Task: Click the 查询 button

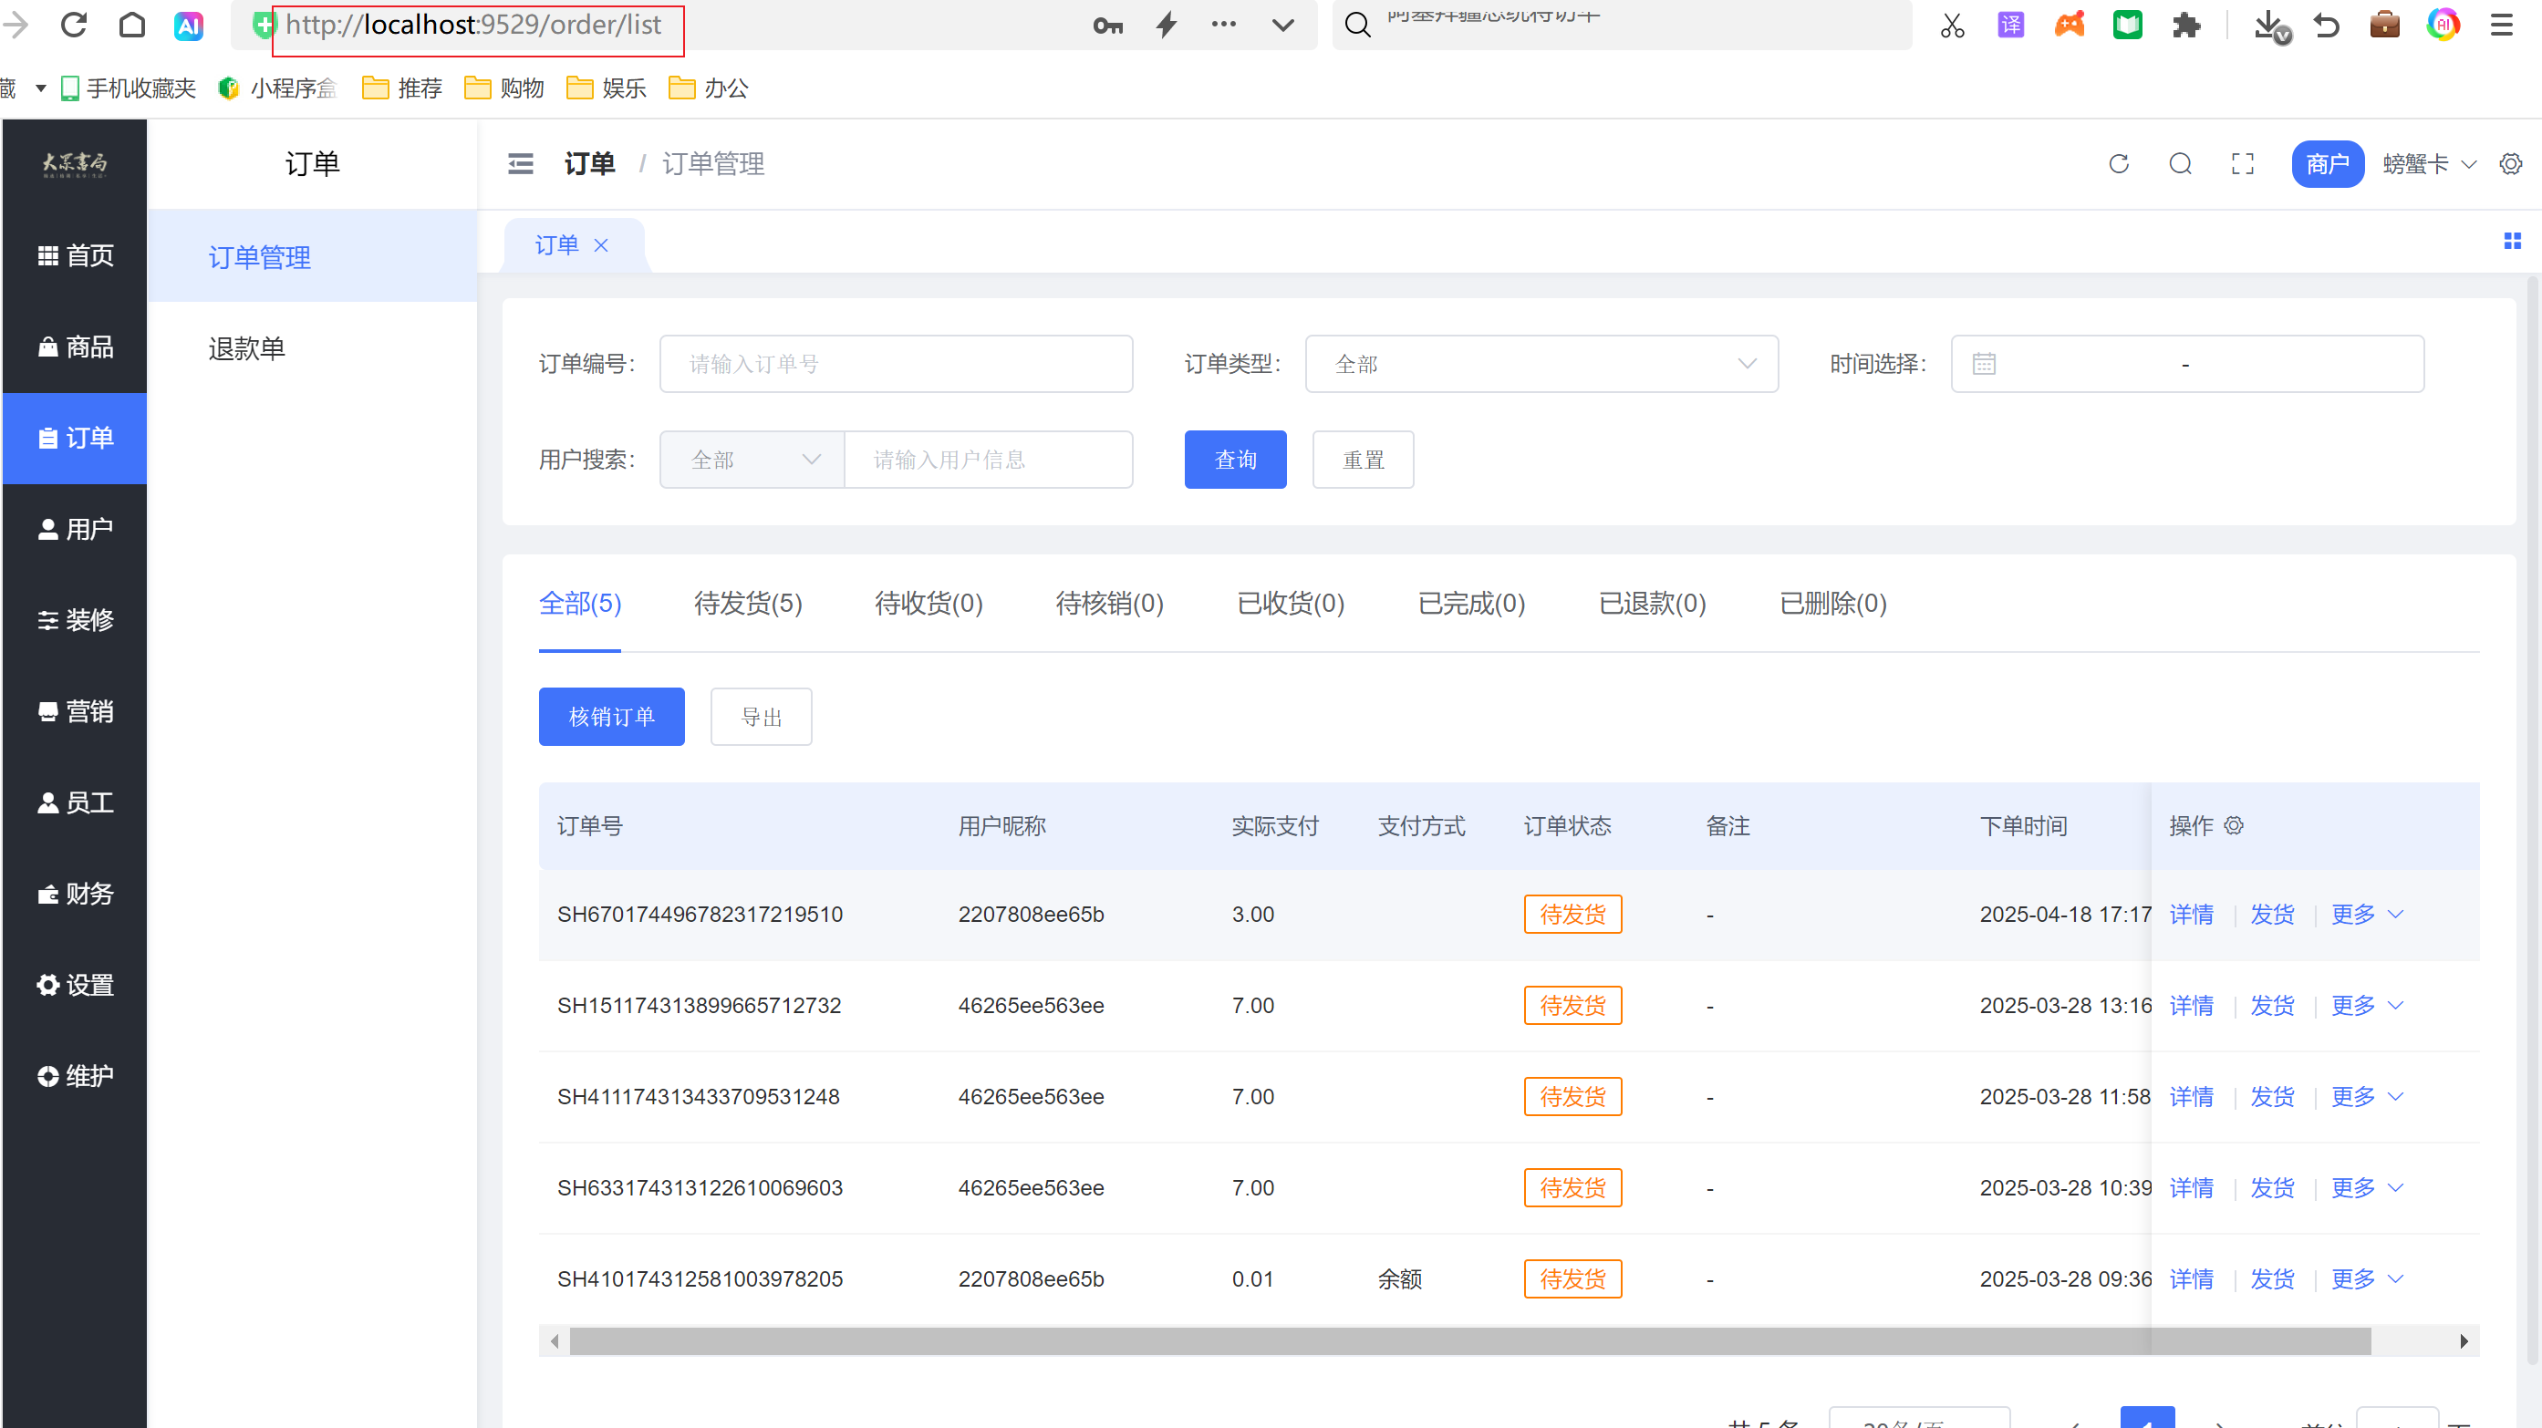Action: (x=1234, y=460)
